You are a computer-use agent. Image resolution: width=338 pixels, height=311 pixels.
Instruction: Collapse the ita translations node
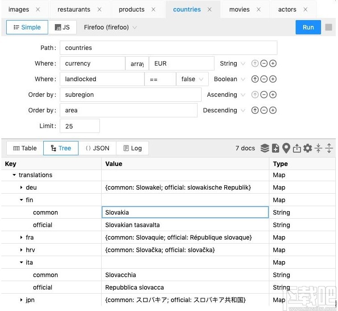[x=21, y=262]
